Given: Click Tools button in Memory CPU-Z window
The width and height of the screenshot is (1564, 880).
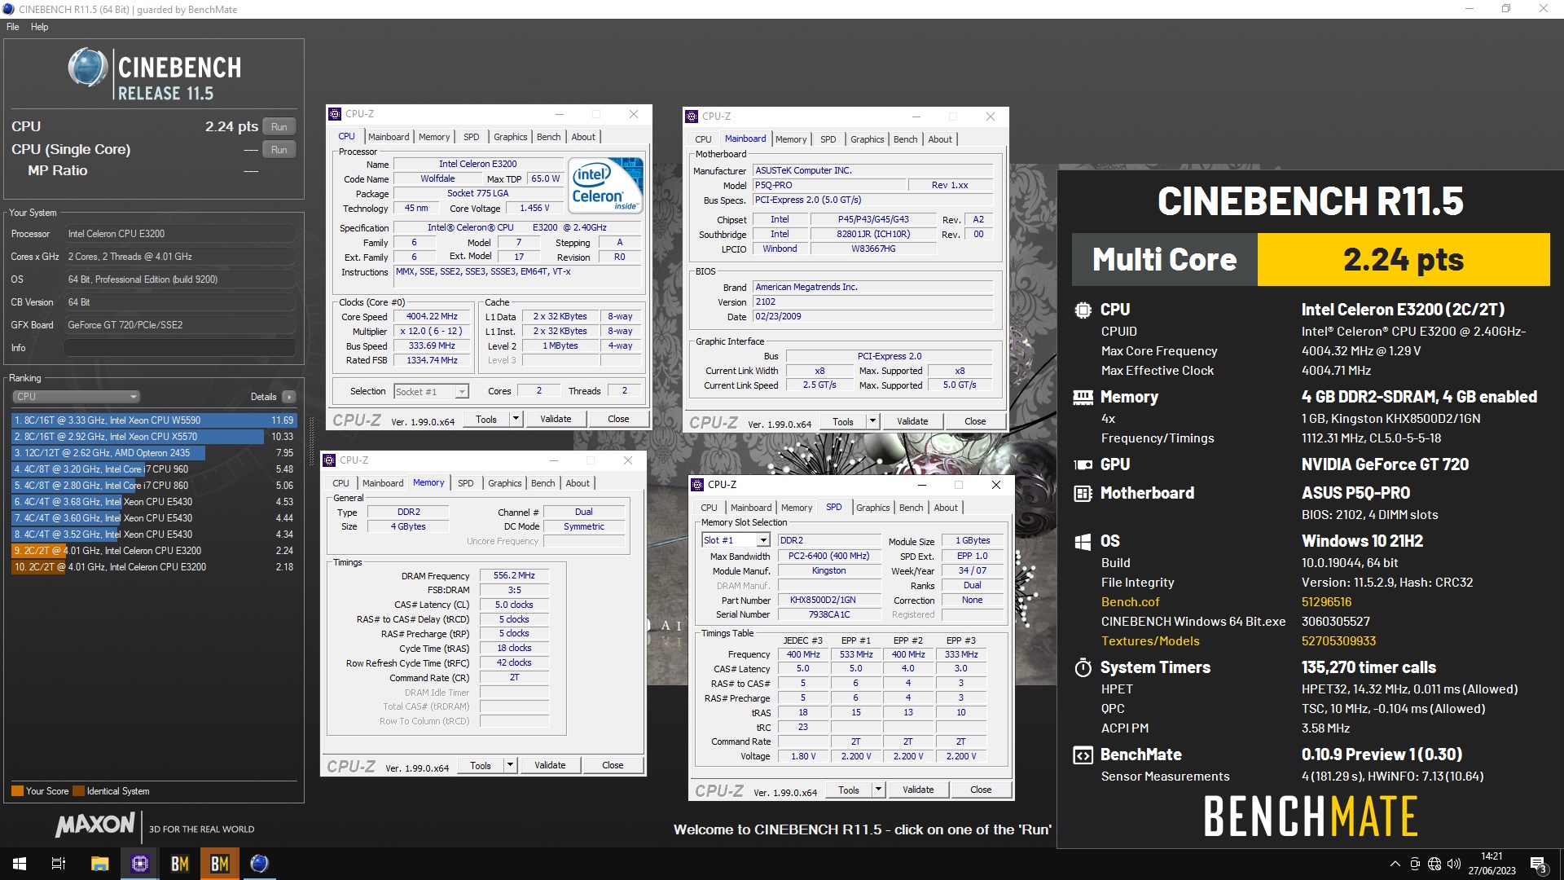Looking at the screenshot, I should pos(481,765).
